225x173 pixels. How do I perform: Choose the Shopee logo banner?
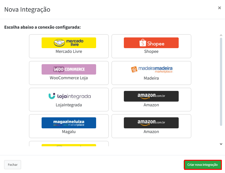(x=151, y=43)
